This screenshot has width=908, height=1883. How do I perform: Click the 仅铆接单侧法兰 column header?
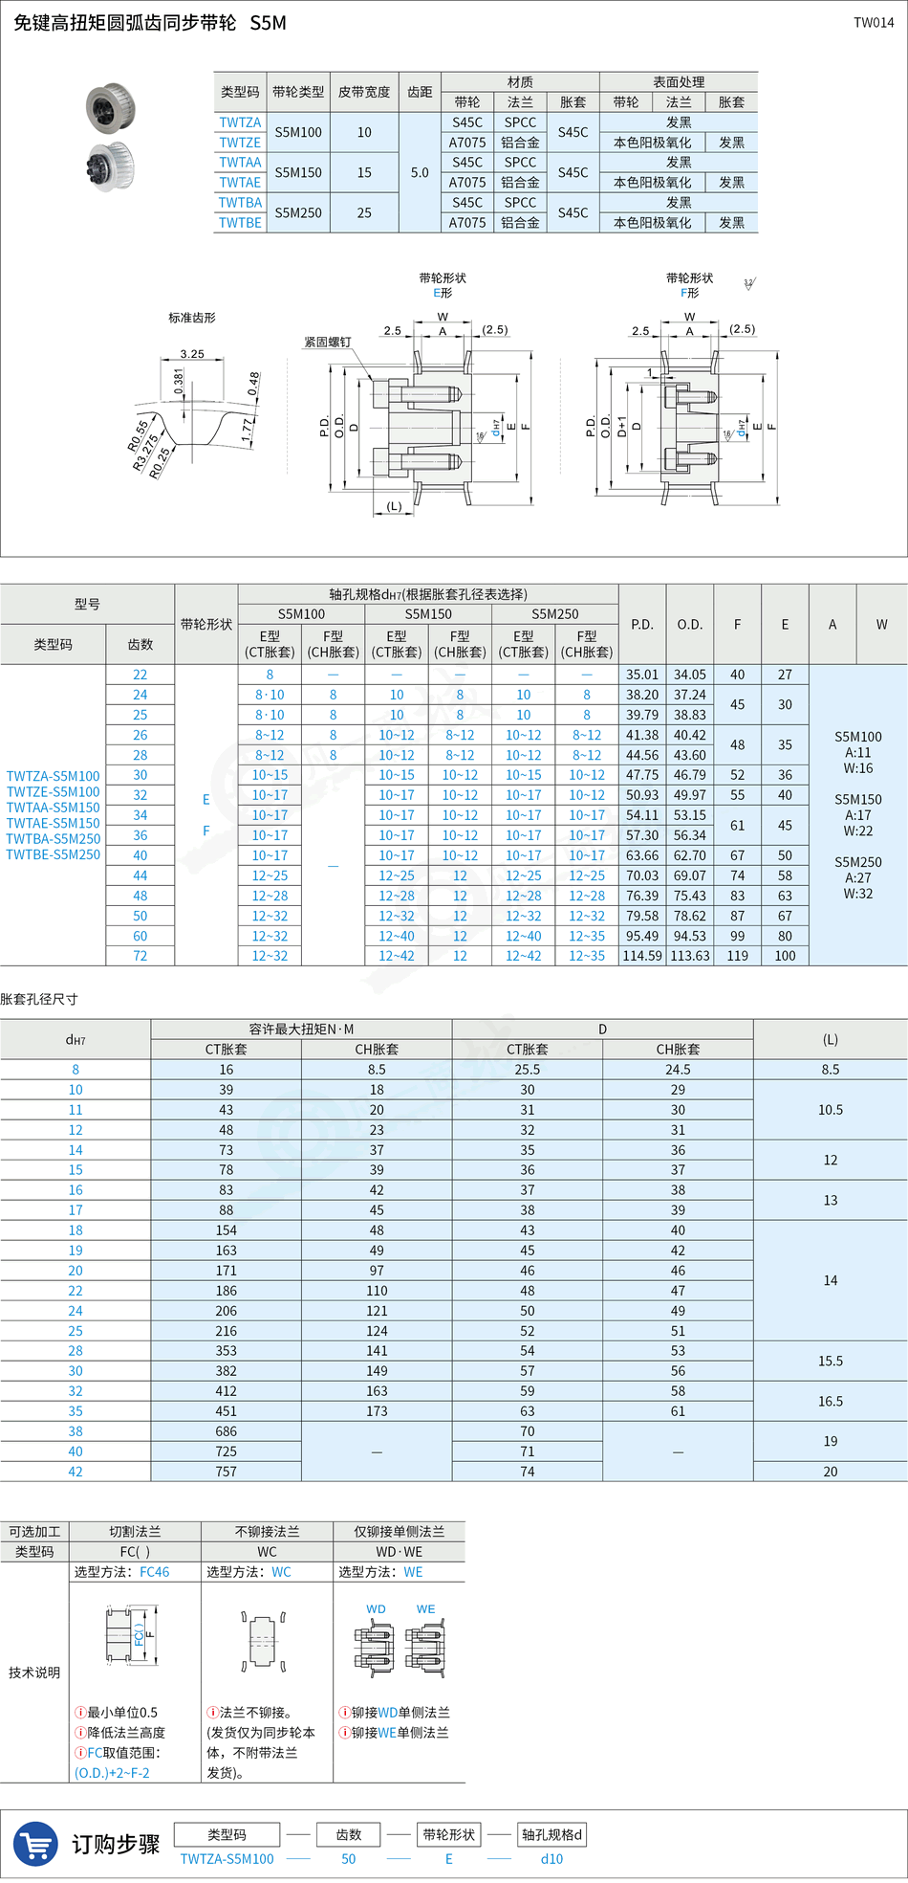(x=400, y=1532)
